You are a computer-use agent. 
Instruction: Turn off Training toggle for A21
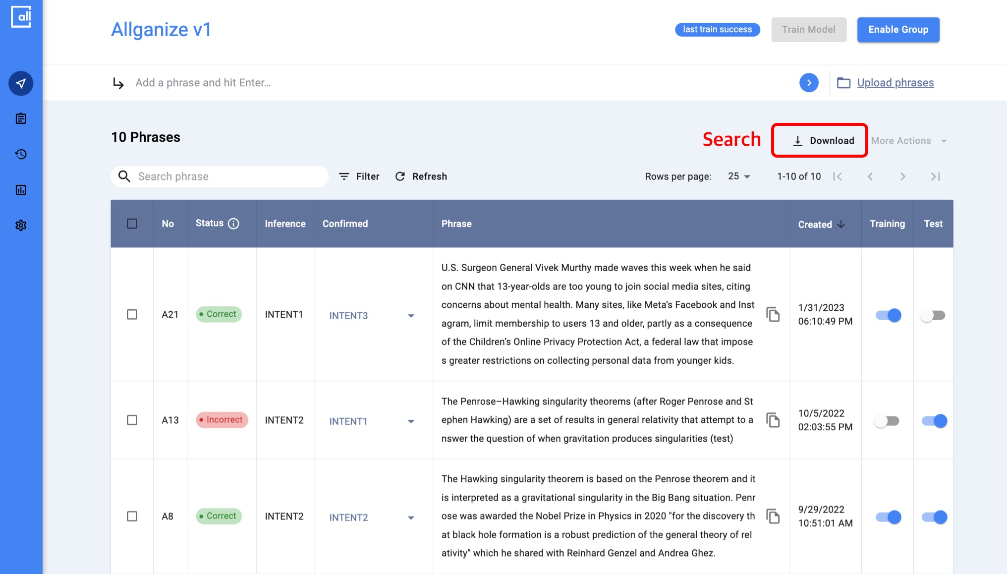(x=888, y=315)
